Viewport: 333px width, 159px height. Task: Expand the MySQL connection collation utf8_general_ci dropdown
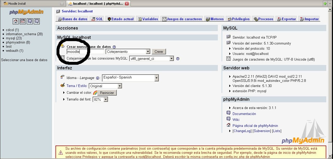[x=171, y=59]
